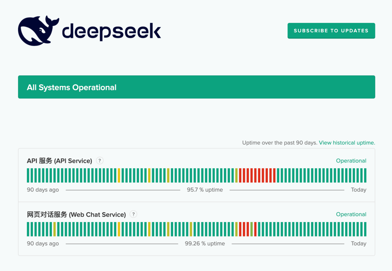Image resolution: width=392 pixels, height=271 pixels.
Task: Click first yellow bar in Web Chat timeline
Action: click(54, 229)
